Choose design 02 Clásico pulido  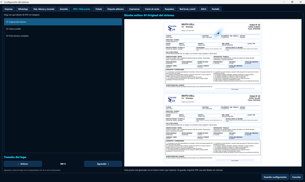63,29
